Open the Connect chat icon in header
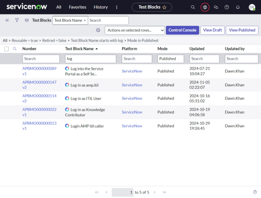The width and height of the screenshot is (261, 198). point(216,7)
